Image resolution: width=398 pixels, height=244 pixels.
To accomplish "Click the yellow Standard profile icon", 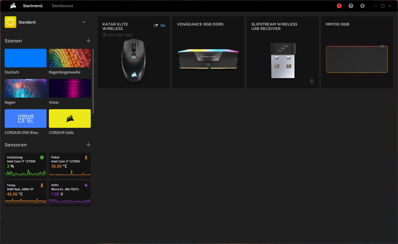I will (x=10, y=22).
